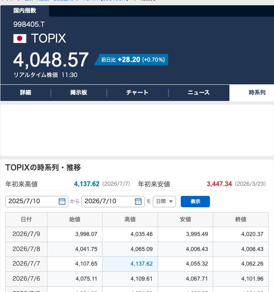Click the year-to-date high 4,137.62 summary value
This screenshot has height=292, width=274.
87,184
